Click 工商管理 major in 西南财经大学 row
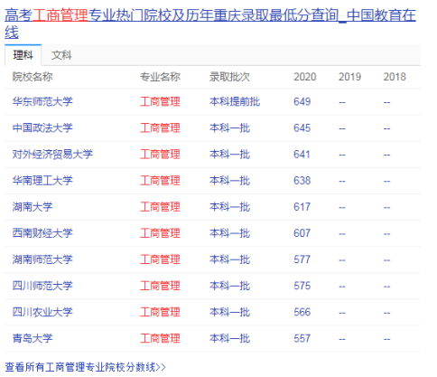 pyautogui.click(x=160, y=233)
